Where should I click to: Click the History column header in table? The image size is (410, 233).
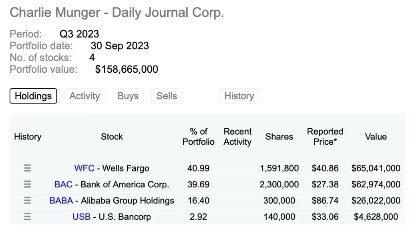(x=28, y=137)
